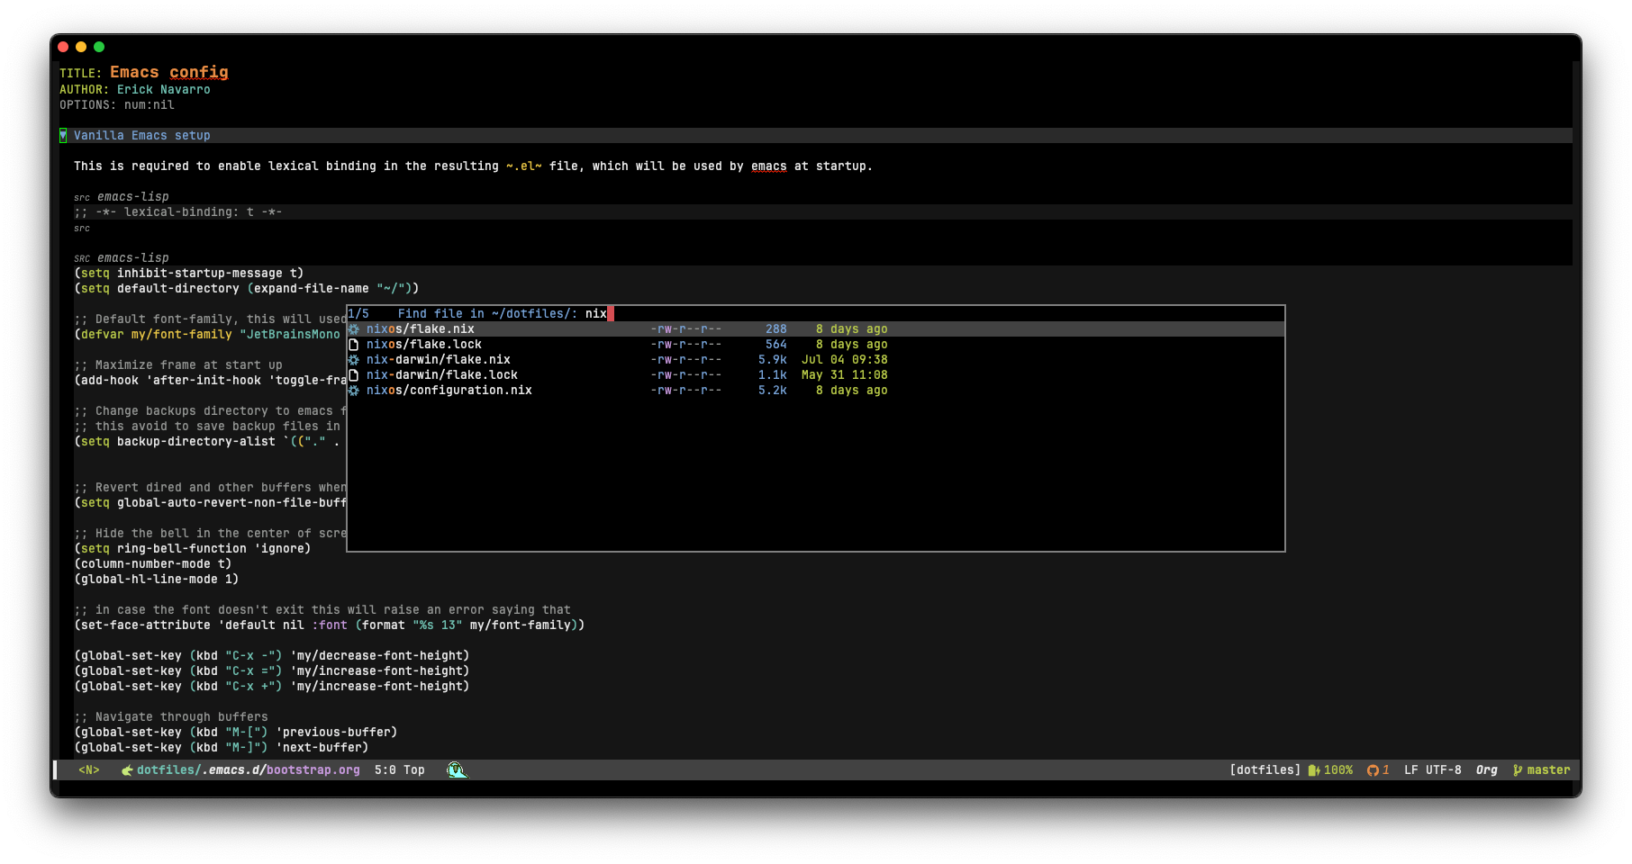Click the underlined word emacs in the description
This screenshot has width=1632, height=864.
coord(769,166)
